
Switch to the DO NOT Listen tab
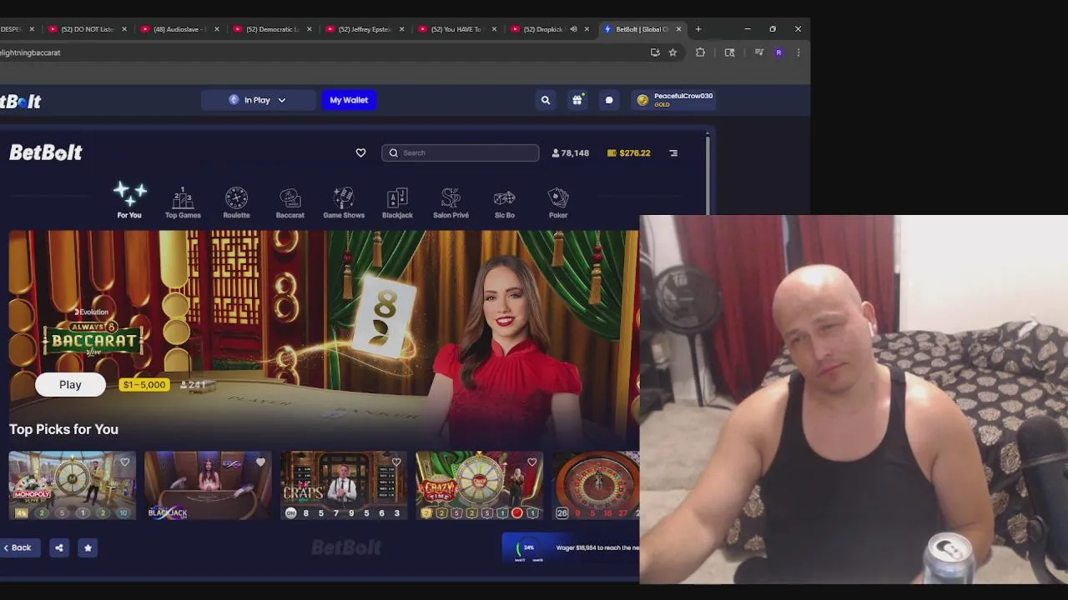[87, 29]
